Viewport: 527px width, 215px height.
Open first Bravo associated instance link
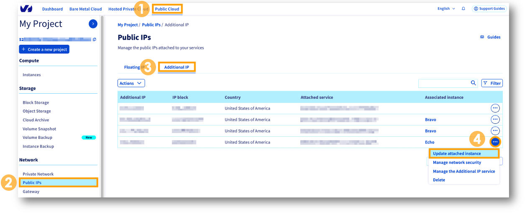(430, 120)
